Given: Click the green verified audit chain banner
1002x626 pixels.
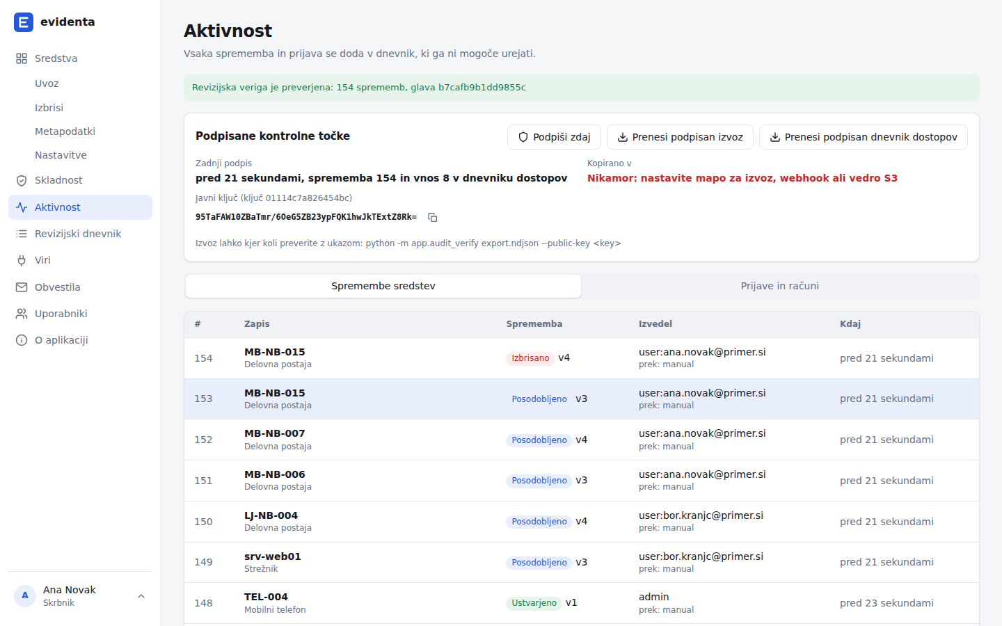Looking at the screenshot, I should [582, 88].
